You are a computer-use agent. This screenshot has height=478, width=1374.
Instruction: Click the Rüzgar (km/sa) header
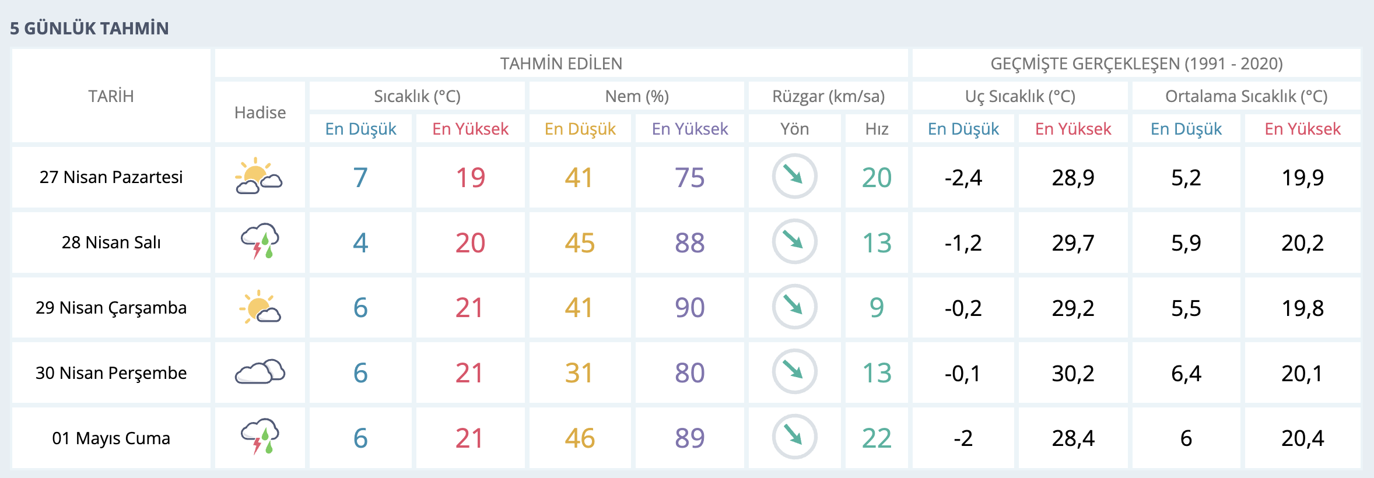pyautogui.click(x=828, y=96)
